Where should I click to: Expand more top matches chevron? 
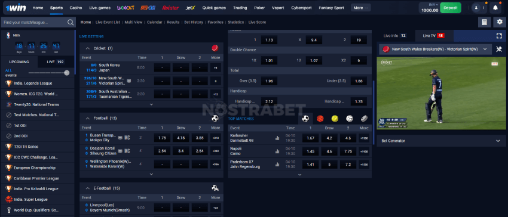click(x=299, y=175)
